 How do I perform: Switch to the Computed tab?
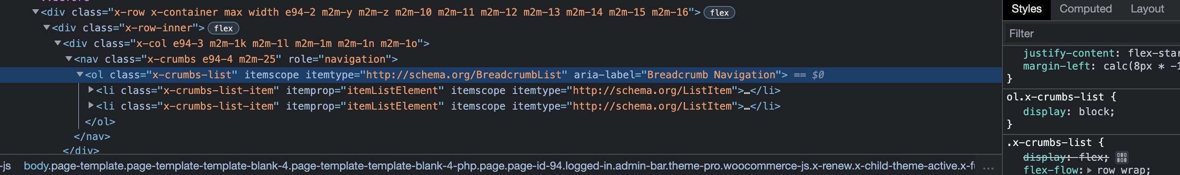(1085, 9)
